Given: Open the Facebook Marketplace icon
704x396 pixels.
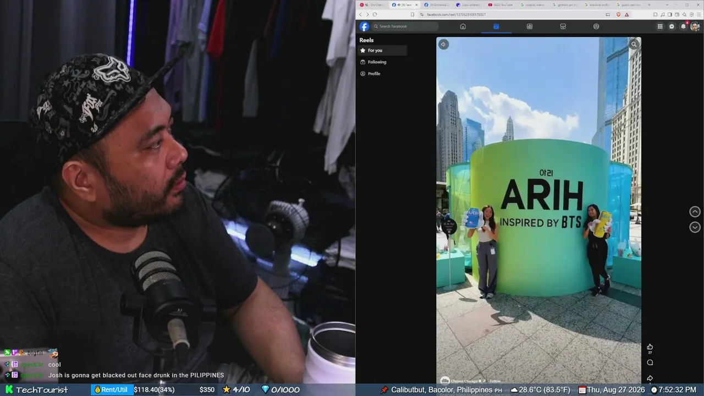Looking at the screenshot, I should (563, 26).
